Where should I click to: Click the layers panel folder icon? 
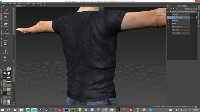(174, 9)
